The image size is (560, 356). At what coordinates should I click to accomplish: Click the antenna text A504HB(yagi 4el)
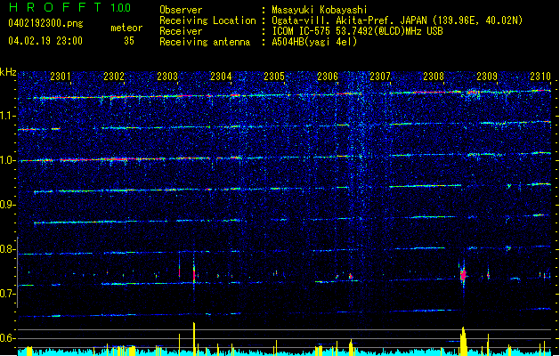click(314, 42)
